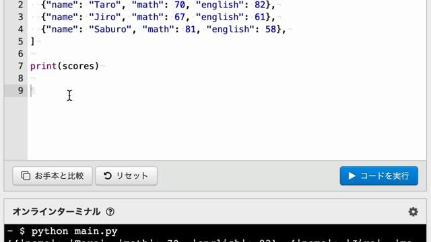Click the オンラインターミナル panel title

[57, 212]
